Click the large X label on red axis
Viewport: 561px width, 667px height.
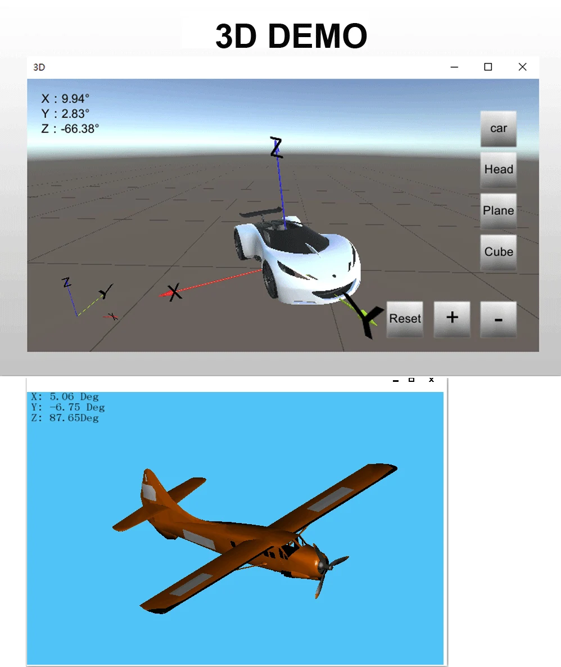coord(174,292)
